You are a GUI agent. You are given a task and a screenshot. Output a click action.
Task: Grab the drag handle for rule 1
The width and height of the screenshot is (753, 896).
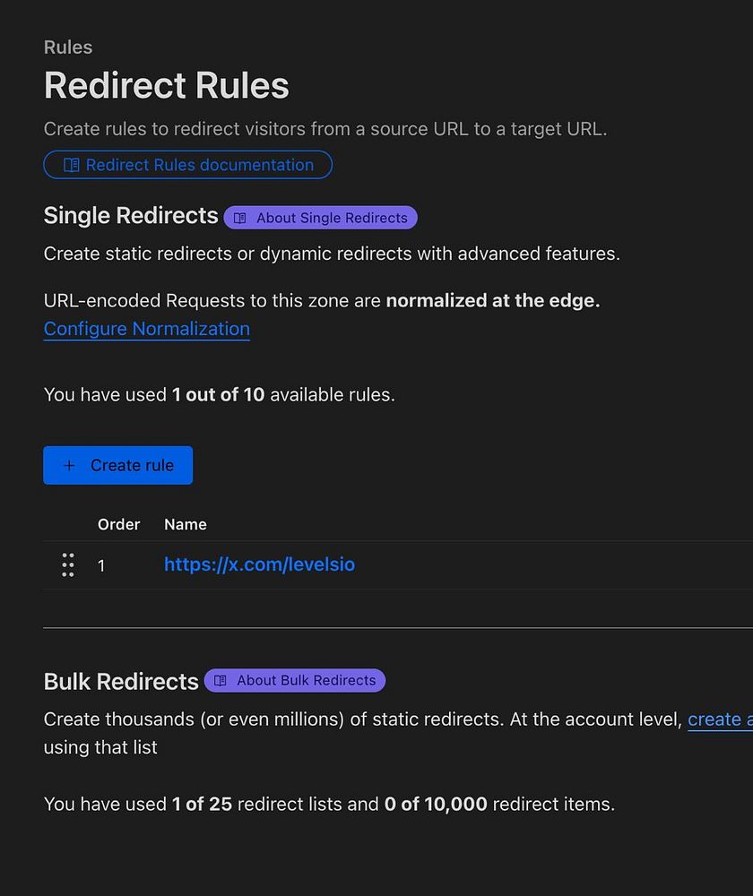click(x=68, y=564)
